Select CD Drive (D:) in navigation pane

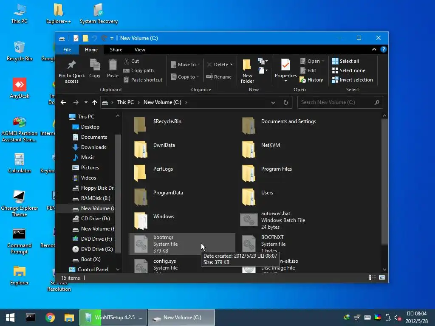95,219
